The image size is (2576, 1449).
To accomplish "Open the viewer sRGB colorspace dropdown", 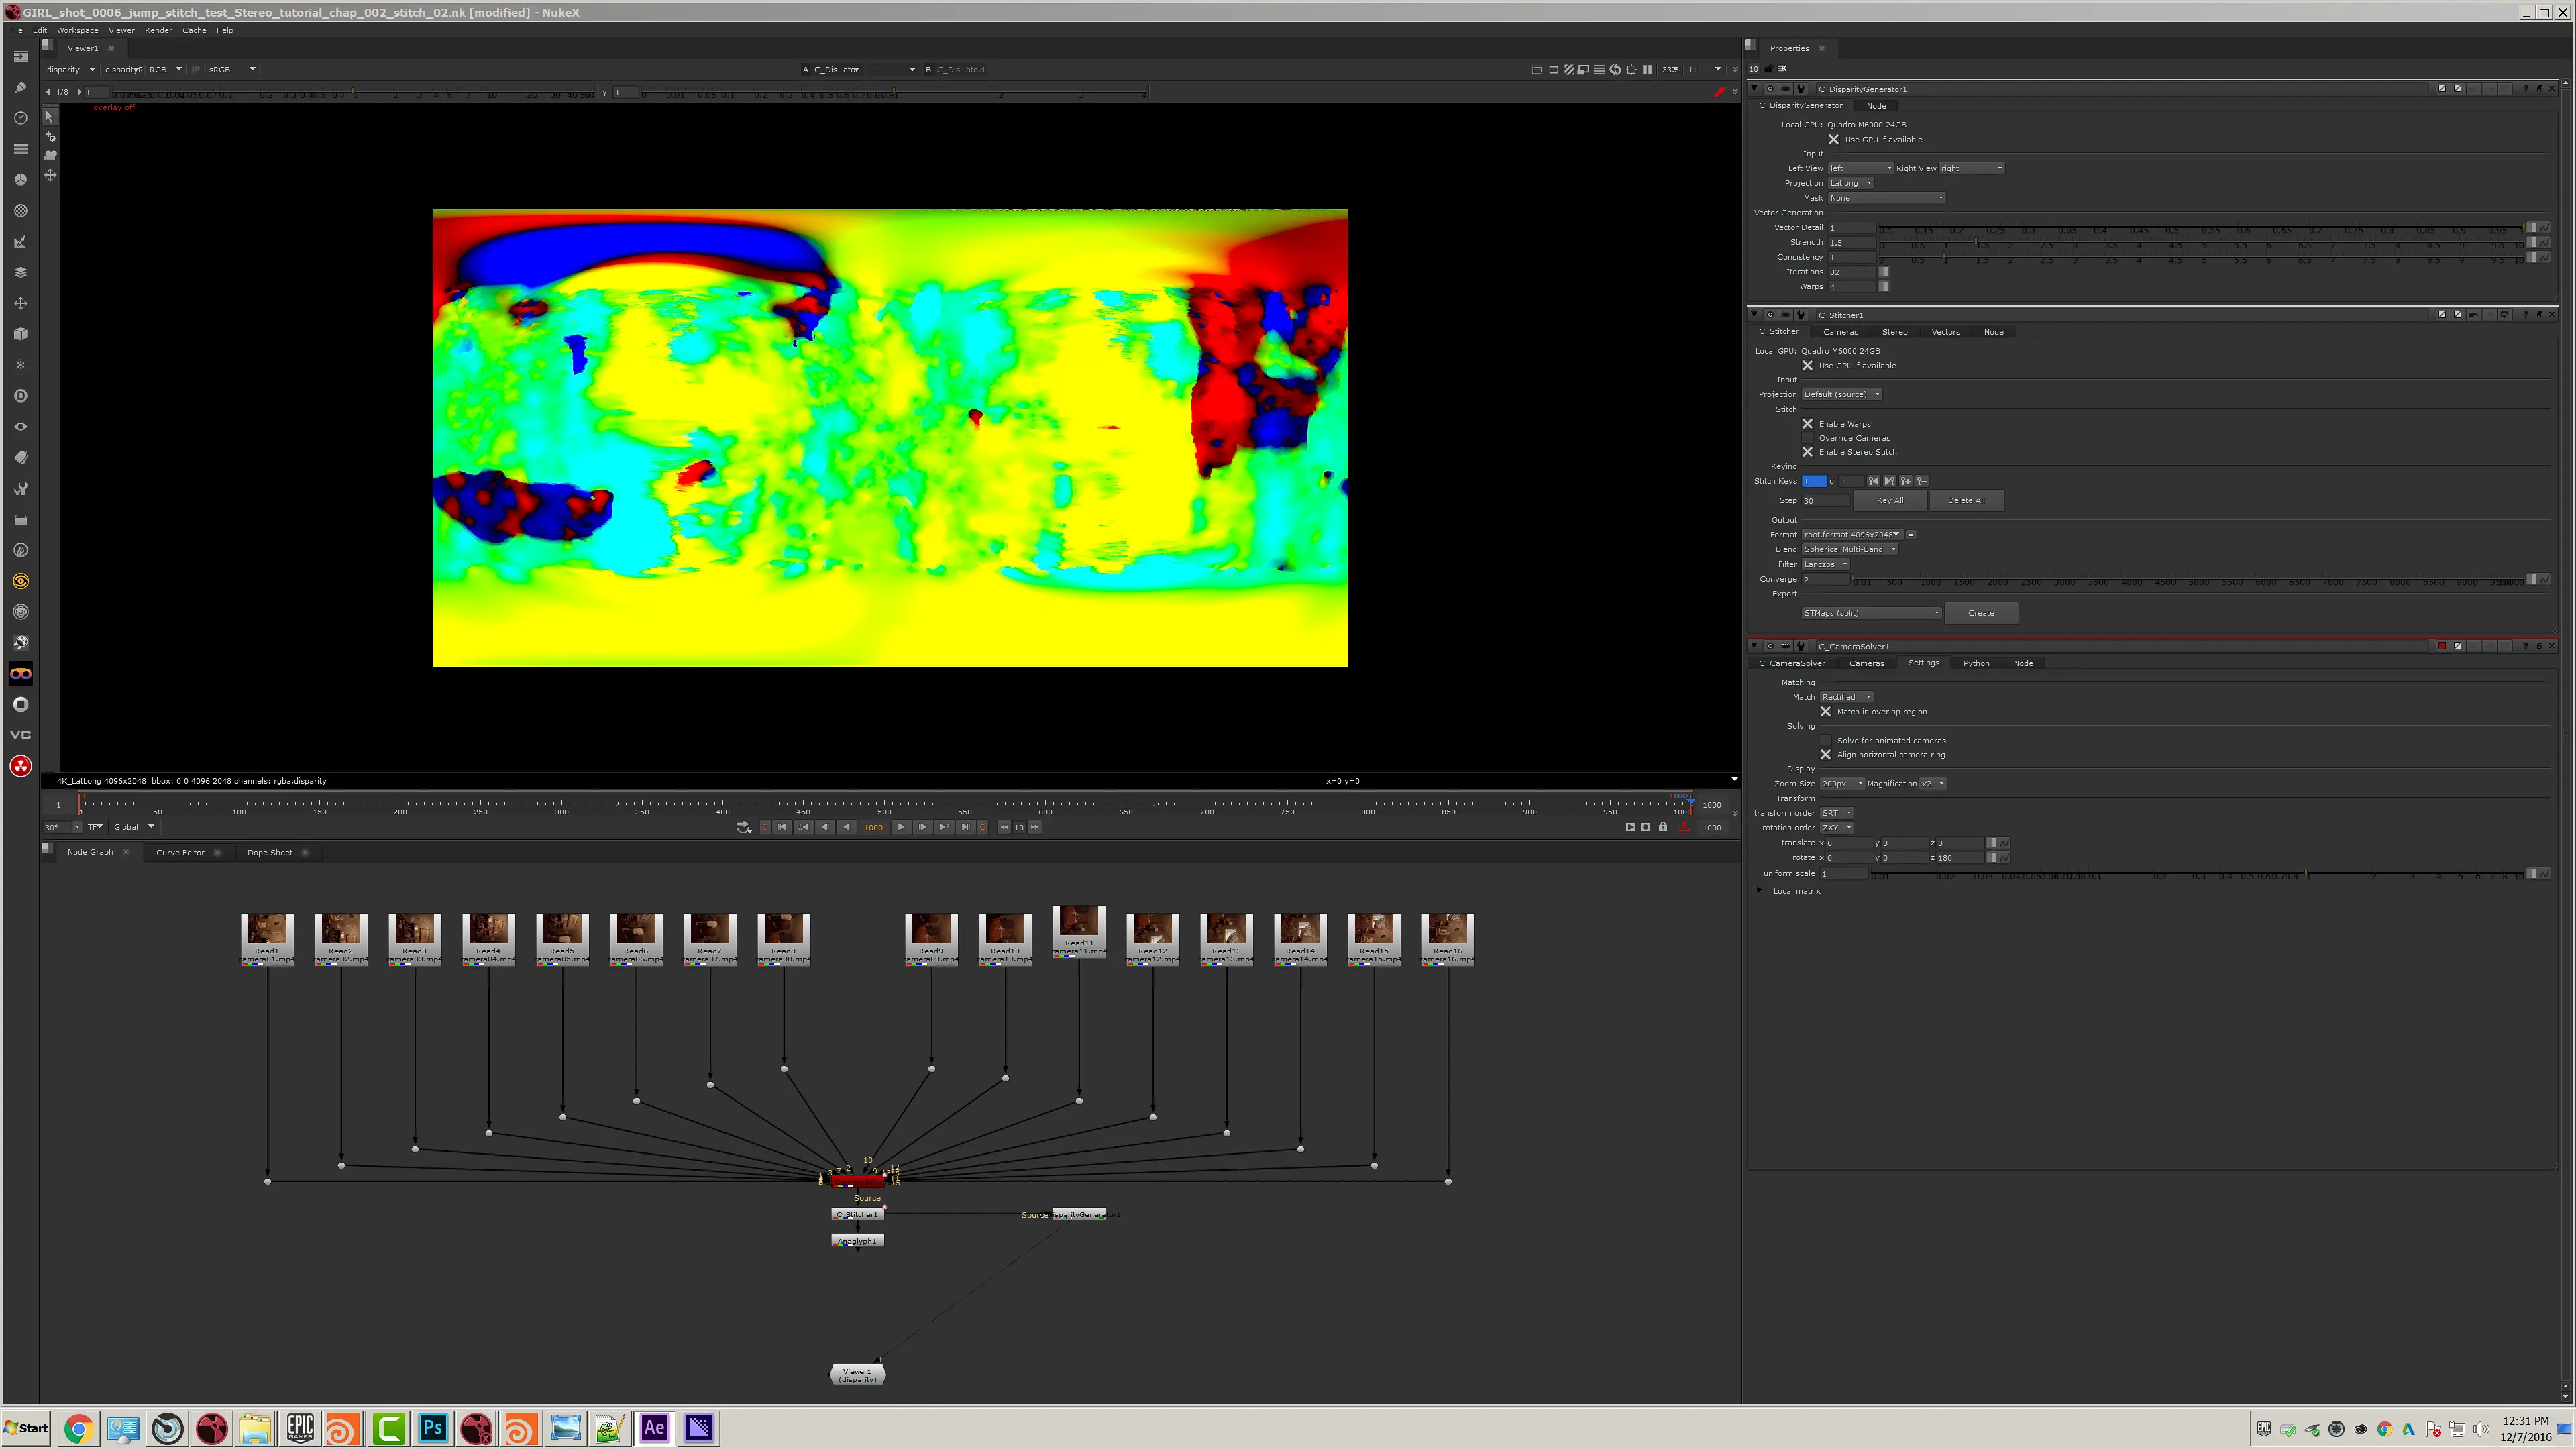I will tap(232, 70).
